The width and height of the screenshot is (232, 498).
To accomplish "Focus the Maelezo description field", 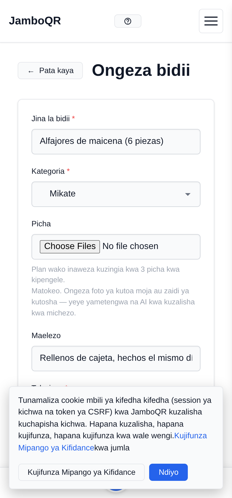I will (x=116, y=359).
